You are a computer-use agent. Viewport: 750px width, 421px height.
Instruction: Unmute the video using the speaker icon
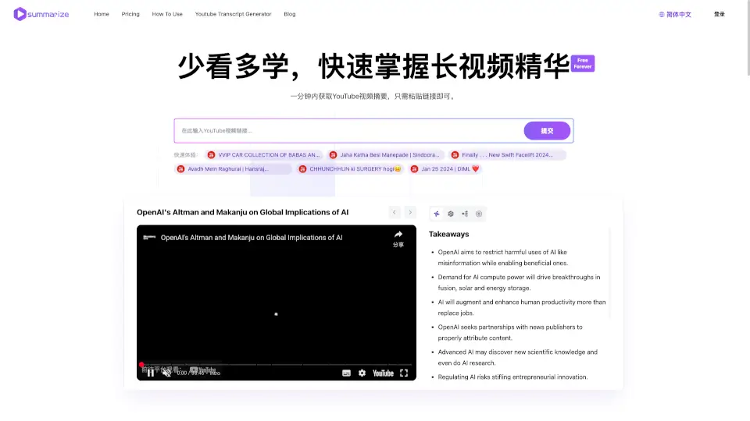[166, 373]
